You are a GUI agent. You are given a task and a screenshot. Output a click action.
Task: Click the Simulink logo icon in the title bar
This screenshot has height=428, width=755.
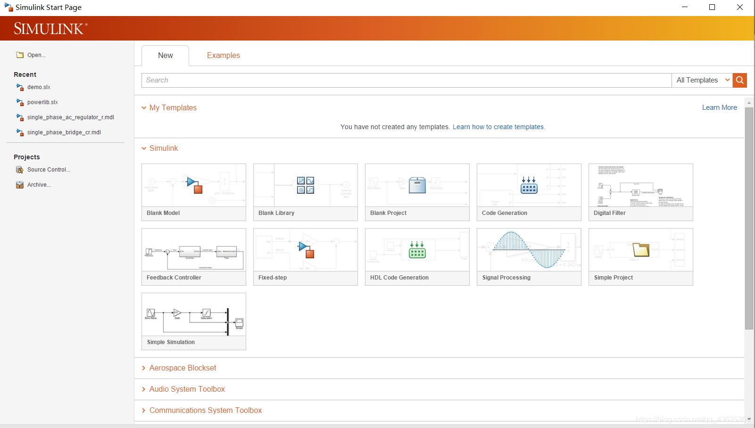click(x=8, y=7)
